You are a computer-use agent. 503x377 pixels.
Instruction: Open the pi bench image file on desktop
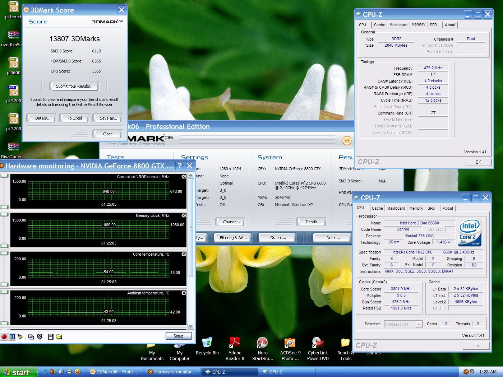13,10
